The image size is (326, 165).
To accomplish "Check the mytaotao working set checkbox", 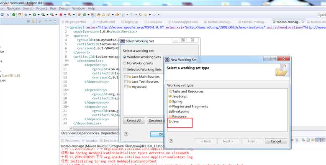I will 126,86.
